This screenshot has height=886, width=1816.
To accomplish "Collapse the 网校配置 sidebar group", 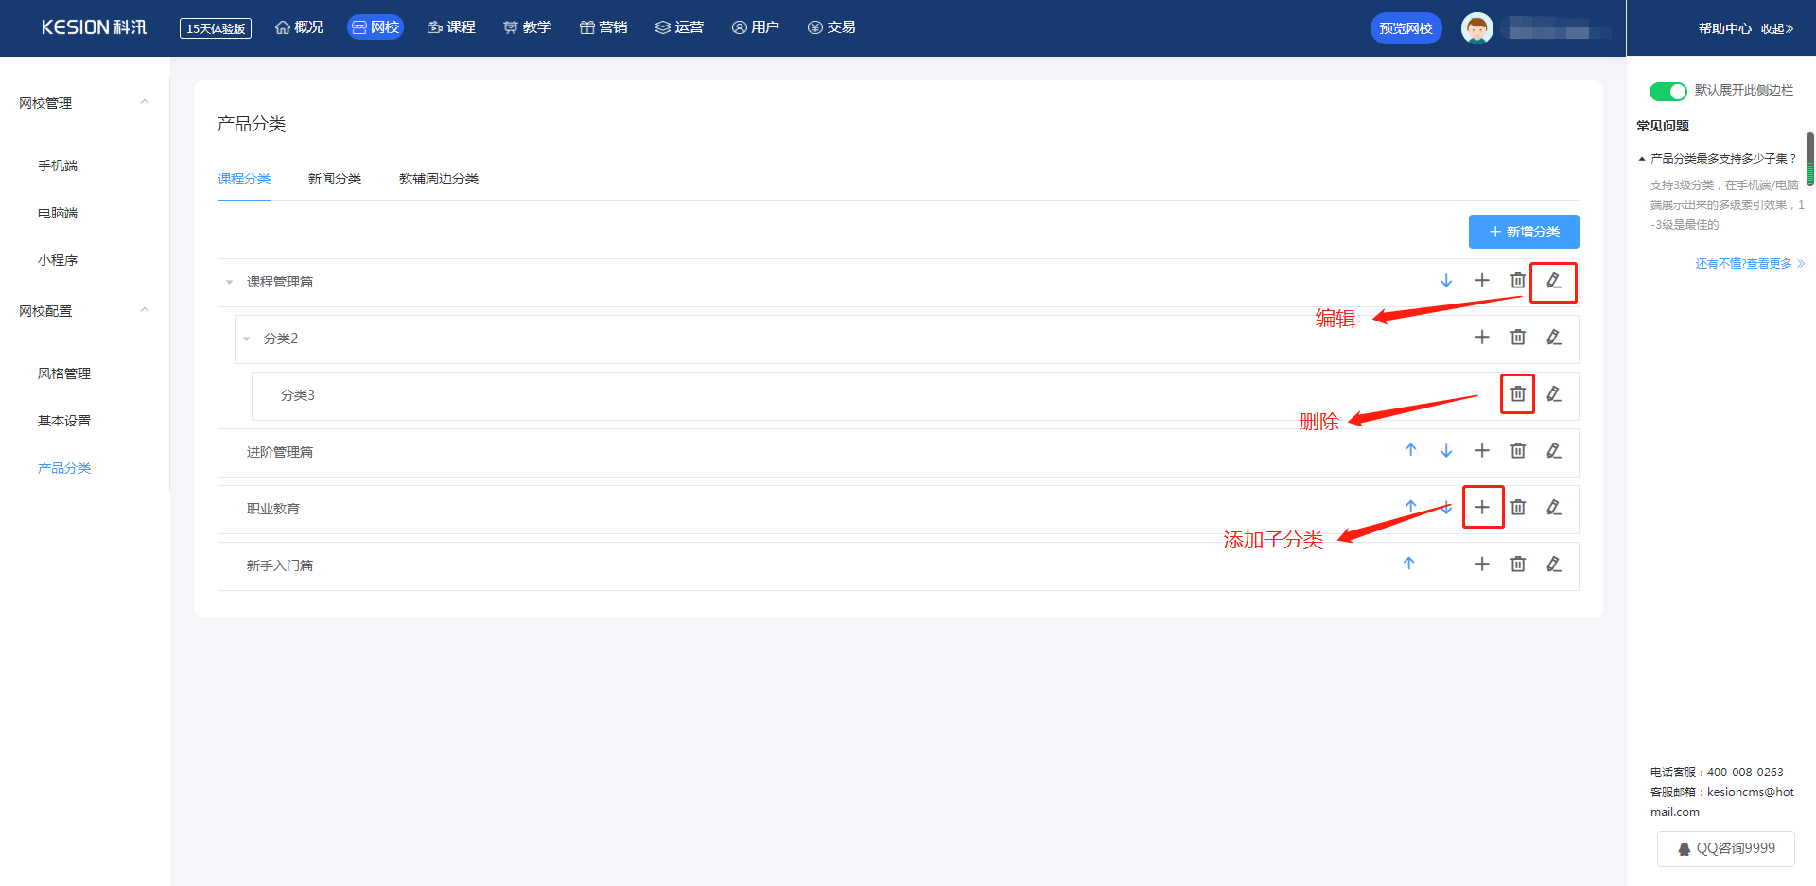I will (x=145, y=310).
